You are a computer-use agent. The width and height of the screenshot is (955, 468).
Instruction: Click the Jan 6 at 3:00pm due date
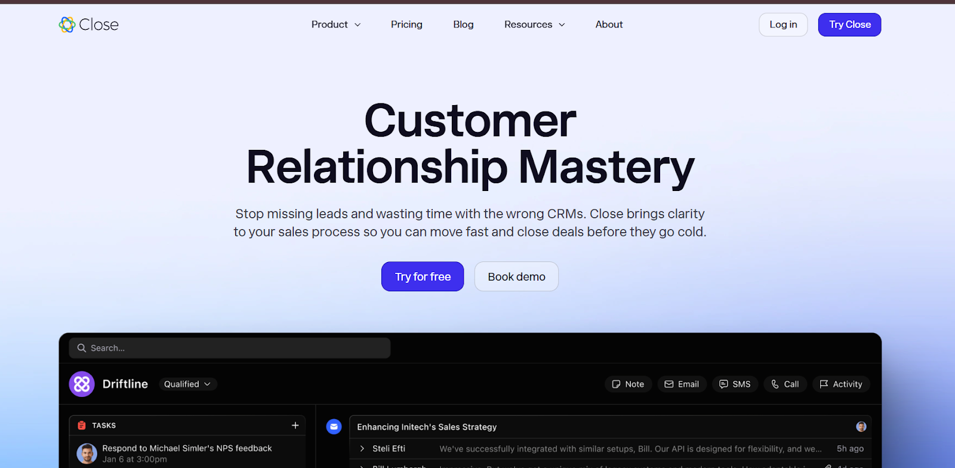click(134, 459)
